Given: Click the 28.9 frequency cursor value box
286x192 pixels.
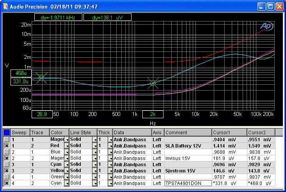Looking at the screenshot, I should (x=42, y=114).
